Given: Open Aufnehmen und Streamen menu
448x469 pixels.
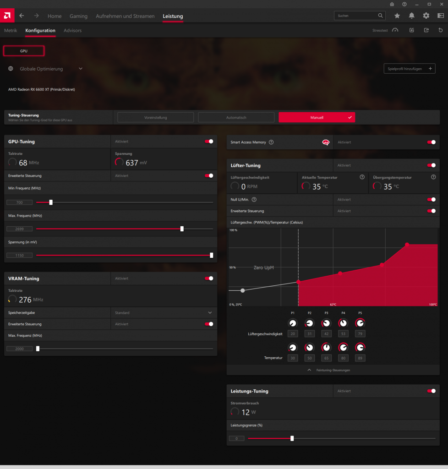Looking at the screenshot, I should (125, 16).
